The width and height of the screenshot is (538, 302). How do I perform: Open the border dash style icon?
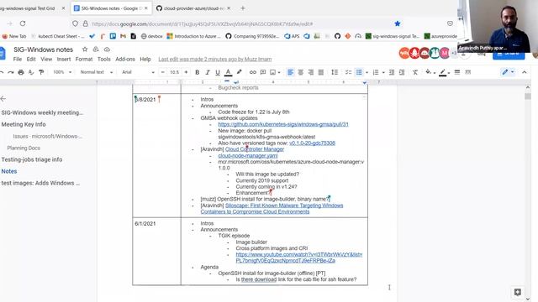point(467,72)
